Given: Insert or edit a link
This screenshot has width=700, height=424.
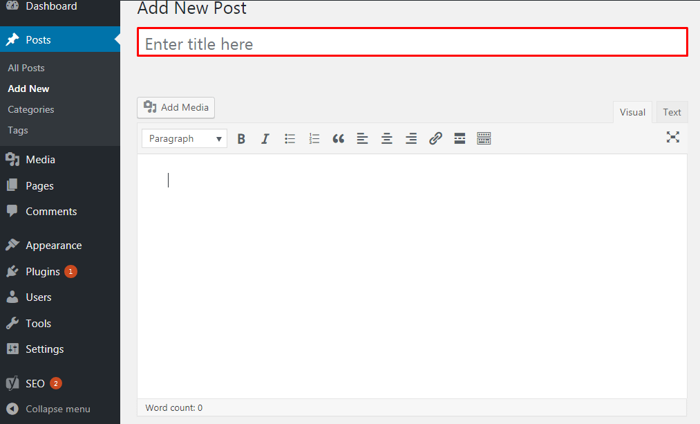Looking at the screenshot, I should pyautogui.click(x=435, y=138).
